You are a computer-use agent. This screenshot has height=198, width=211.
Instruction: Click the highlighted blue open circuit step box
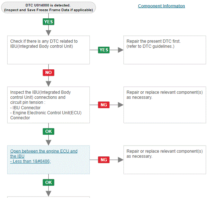pos(49,160)
